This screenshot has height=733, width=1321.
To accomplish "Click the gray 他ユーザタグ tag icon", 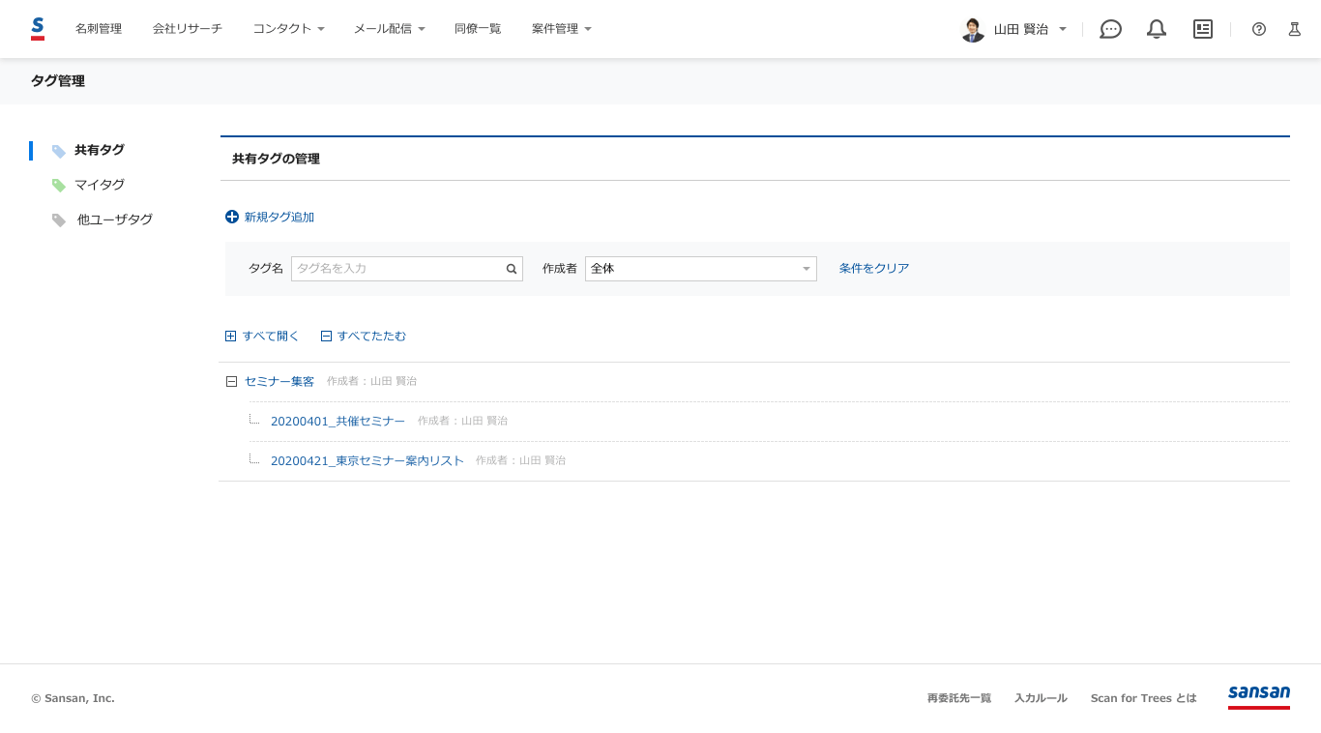I will point(59,220).
